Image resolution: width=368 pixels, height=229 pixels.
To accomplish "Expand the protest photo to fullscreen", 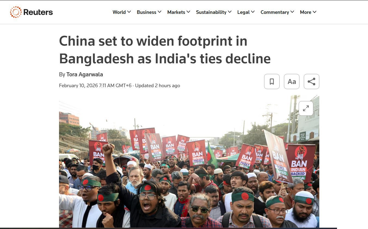I will pyautogui.click(x=306, y=108).
